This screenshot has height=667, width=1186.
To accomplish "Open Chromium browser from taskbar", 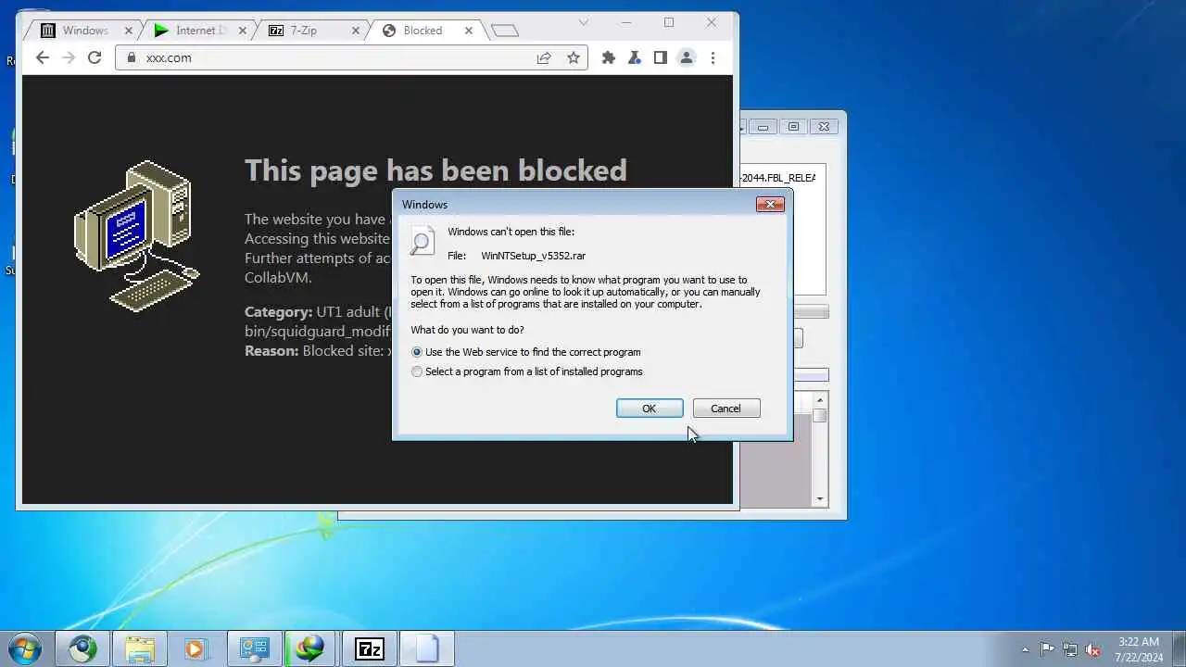I will click(x=82, y=648).
